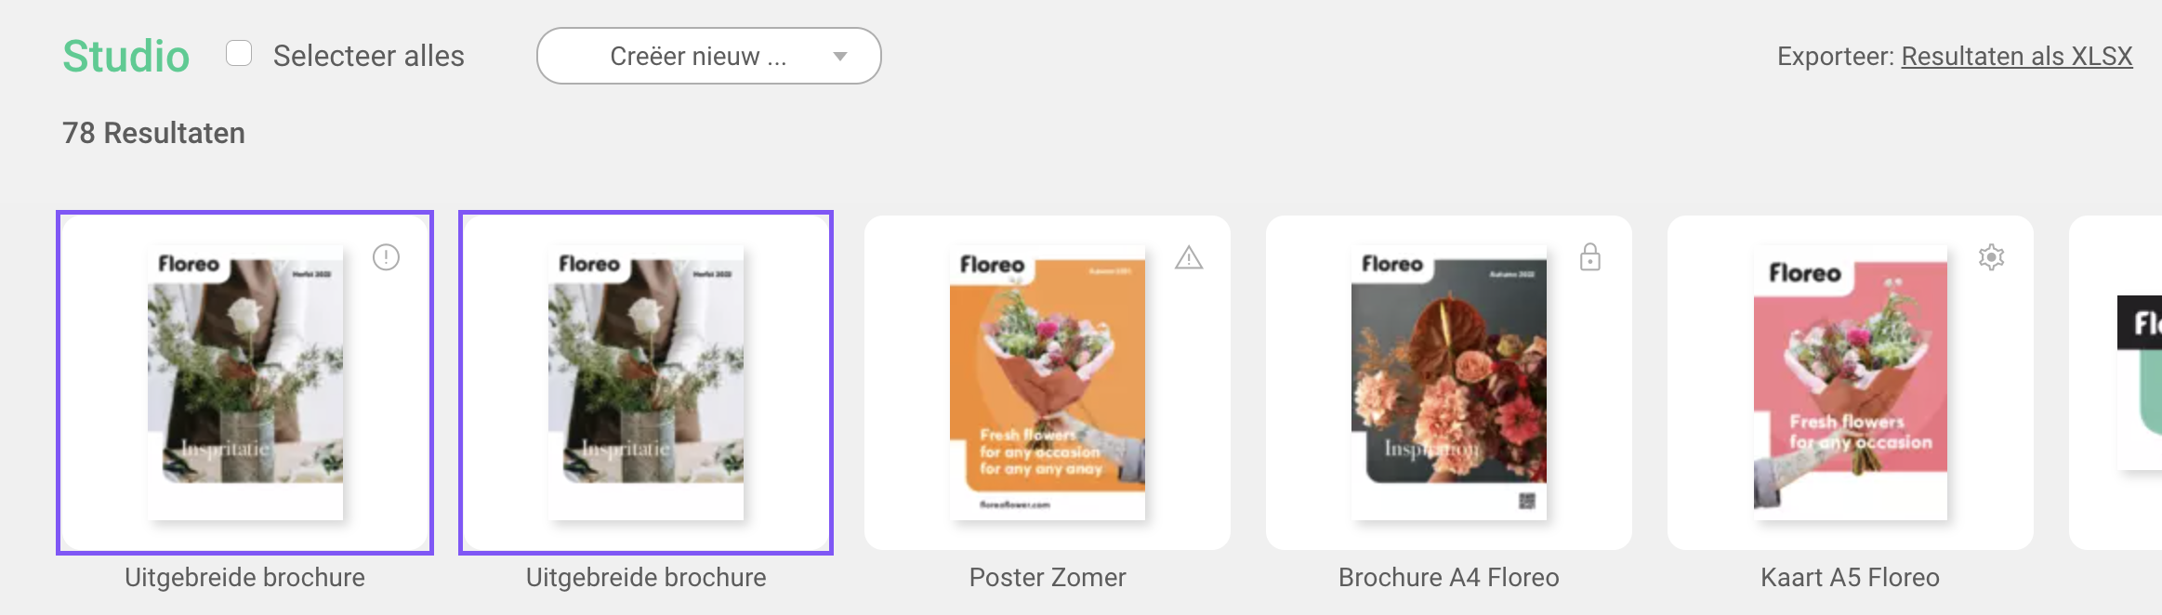Screen dimensions: 2162x615
Task: Open the Creëer nieuw dropdown
Action: pyautogui.click(x=709, y=56)
